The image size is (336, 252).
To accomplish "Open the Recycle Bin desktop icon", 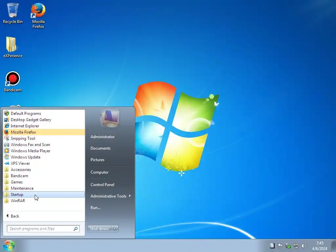I will click(13, 13).
